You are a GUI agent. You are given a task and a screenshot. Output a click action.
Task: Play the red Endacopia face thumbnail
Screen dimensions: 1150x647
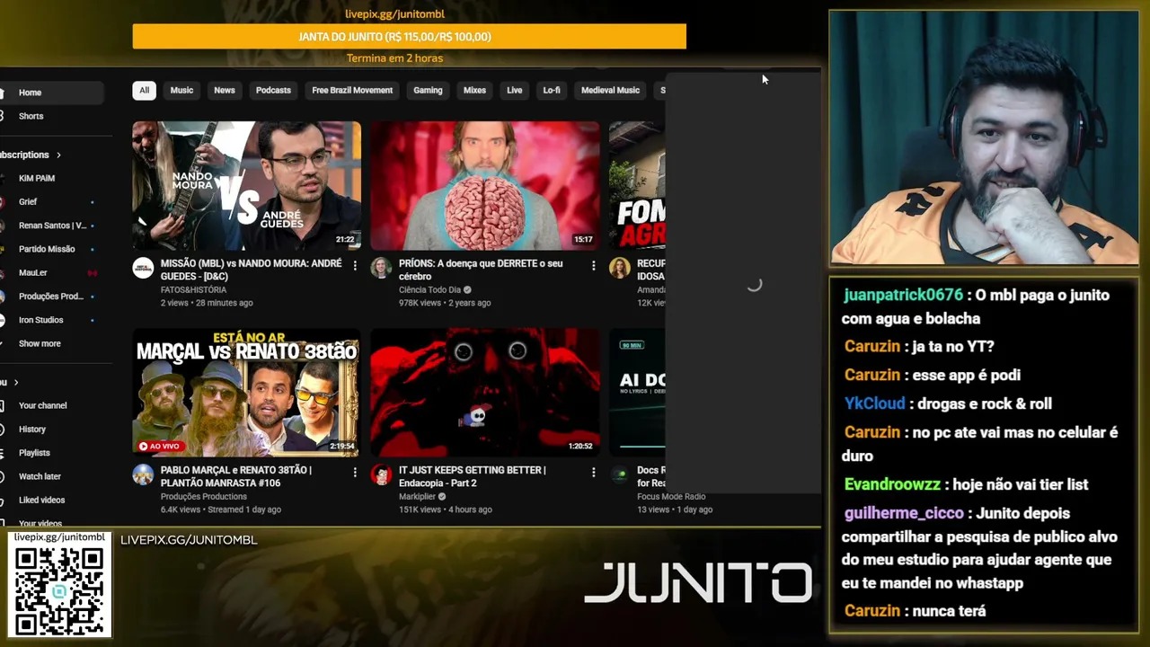coord(485,392)
